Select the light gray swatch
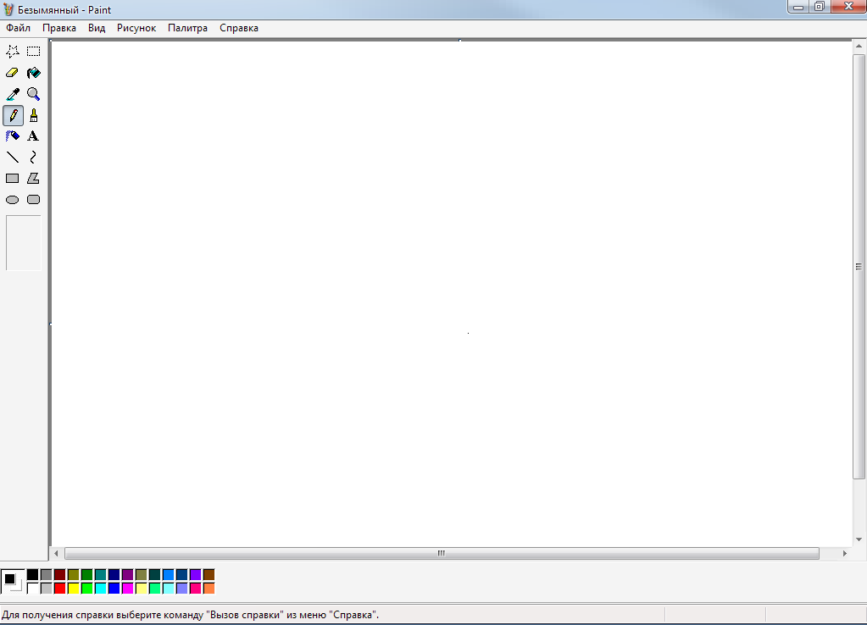 [47, 588]
